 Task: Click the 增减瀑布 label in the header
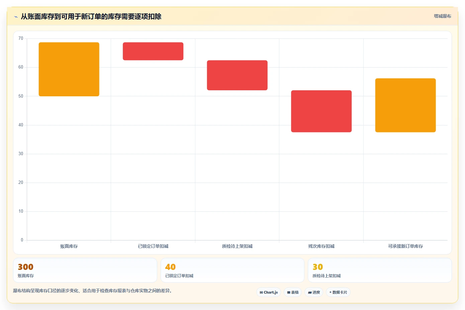pos(442,16)
